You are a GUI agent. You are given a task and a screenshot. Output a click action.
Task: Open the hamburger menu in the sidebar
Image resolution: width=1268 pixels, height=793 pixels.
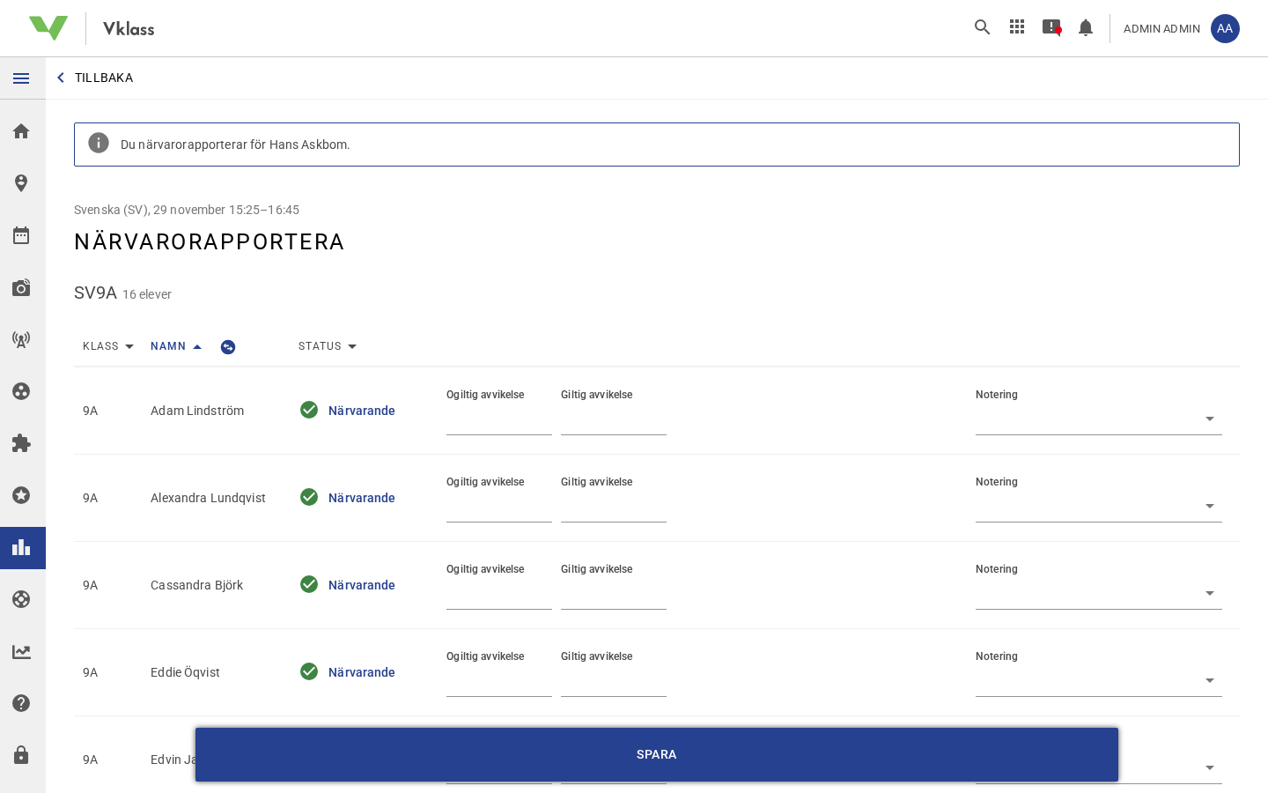click(x=21, y=78)
